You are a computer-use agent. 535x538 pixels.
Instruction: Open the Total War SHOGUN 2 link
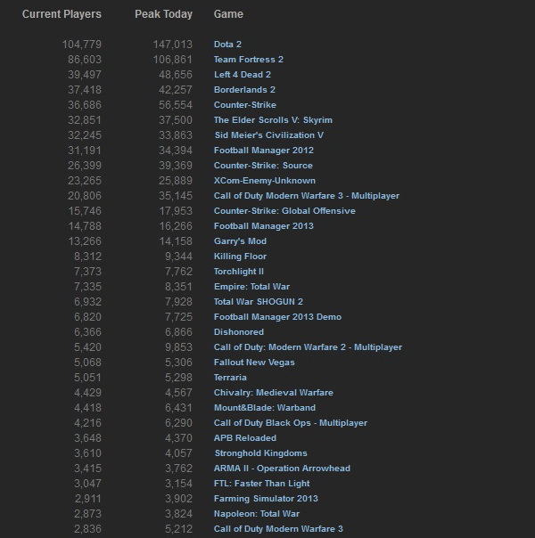[259, 302]
